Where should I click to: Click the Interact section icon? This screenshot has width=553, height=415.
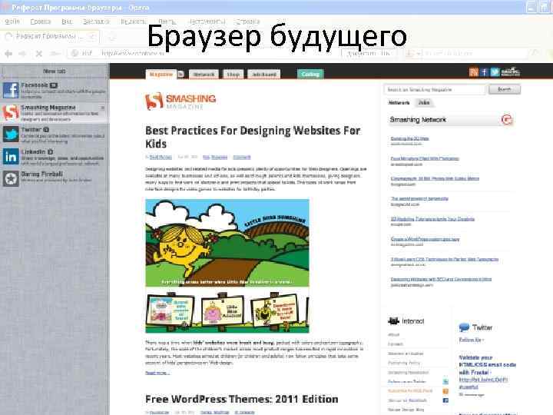pos(393,320)
